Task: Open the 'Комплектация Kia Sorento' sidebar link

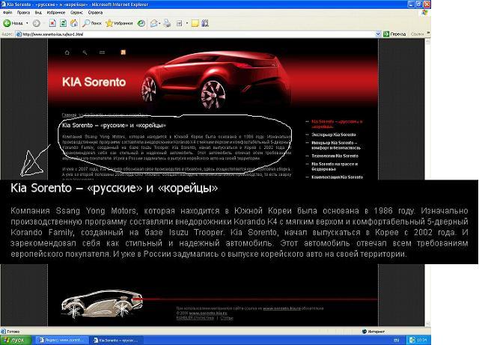Action: [x=337, y=177]
